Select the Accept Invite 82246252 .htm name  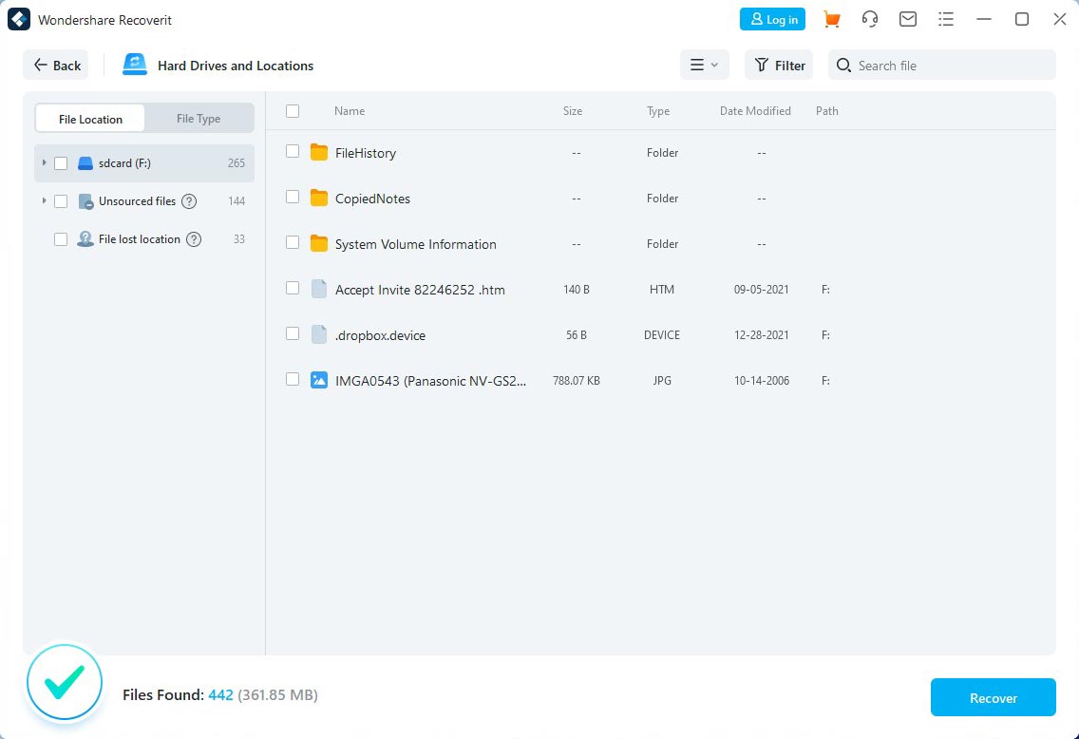point(420,290)
